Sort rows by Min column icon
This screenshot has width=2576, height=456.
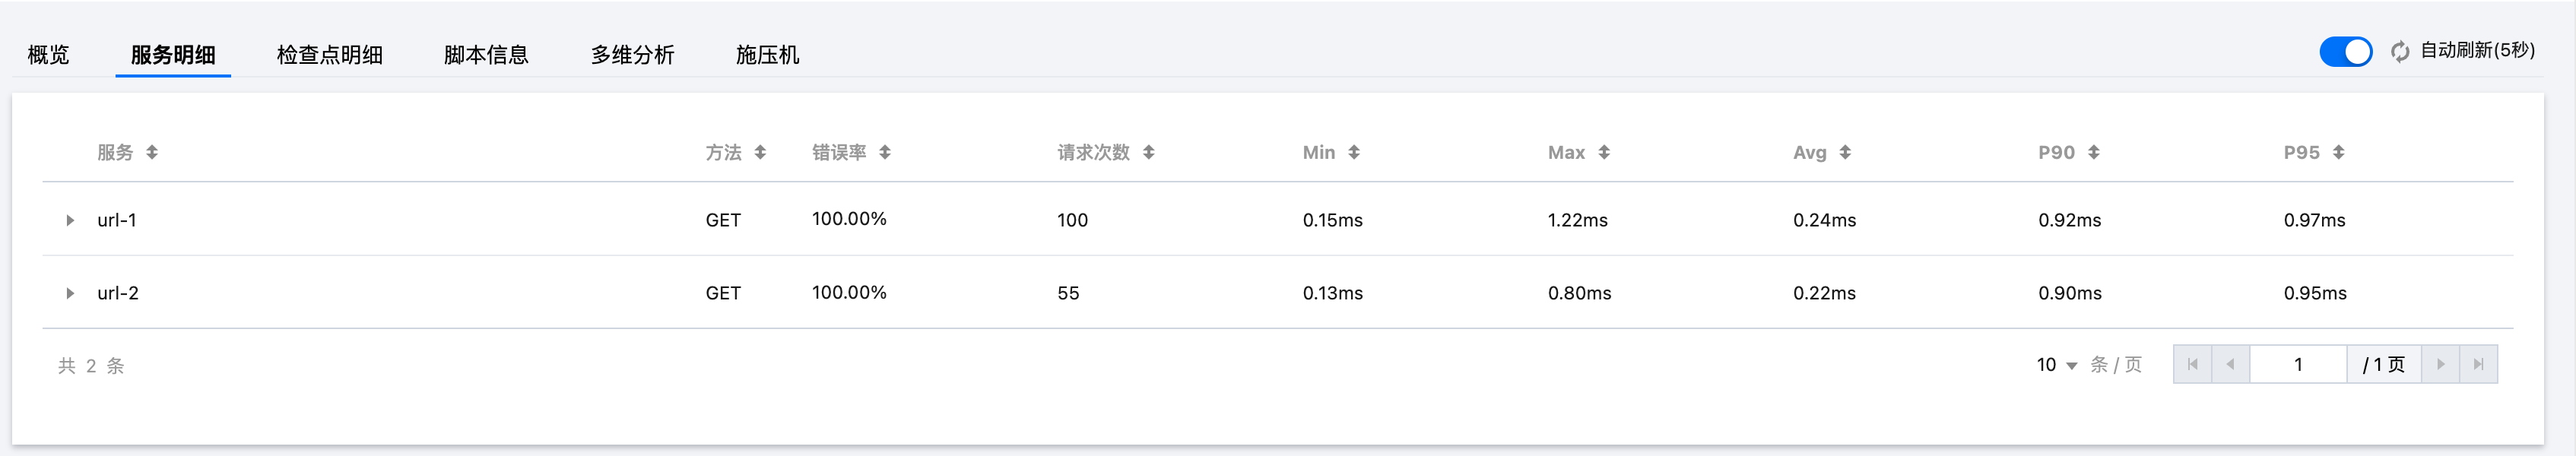tap(1354, 152)
